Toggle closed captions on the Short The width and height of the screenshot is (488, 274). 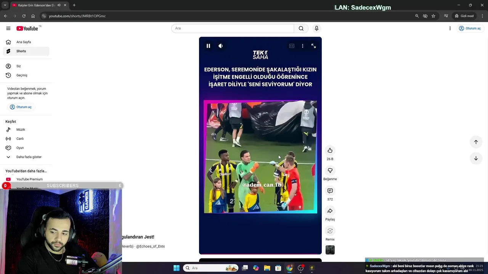tap(292, 46)
